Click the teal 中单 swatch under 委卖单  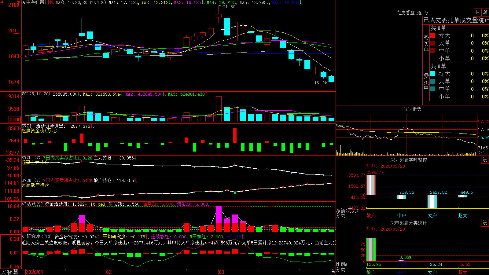click(x=433, y=89)
